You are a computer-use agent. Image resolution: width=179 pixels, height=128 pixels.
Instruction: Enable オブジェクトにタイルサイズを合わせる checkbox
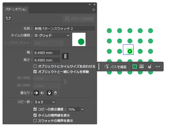(x=35, y=66)
